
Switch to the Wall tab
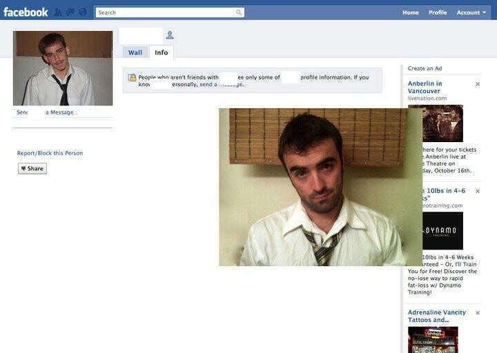point(135,52)
